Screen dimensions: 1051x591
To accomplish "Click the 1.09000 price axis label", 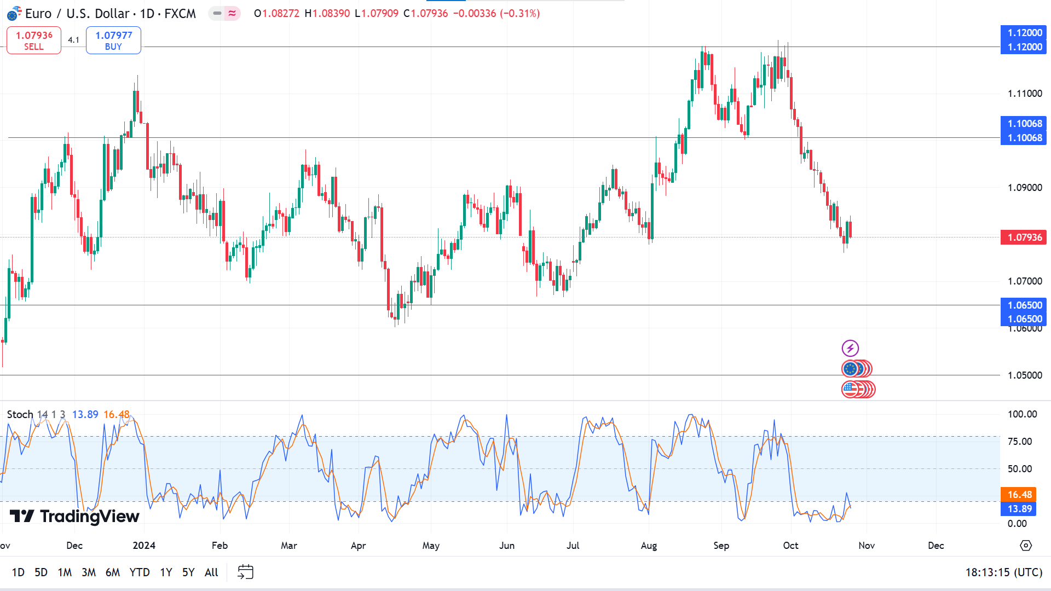I will pyautogui.click(x=1025, y=188).
